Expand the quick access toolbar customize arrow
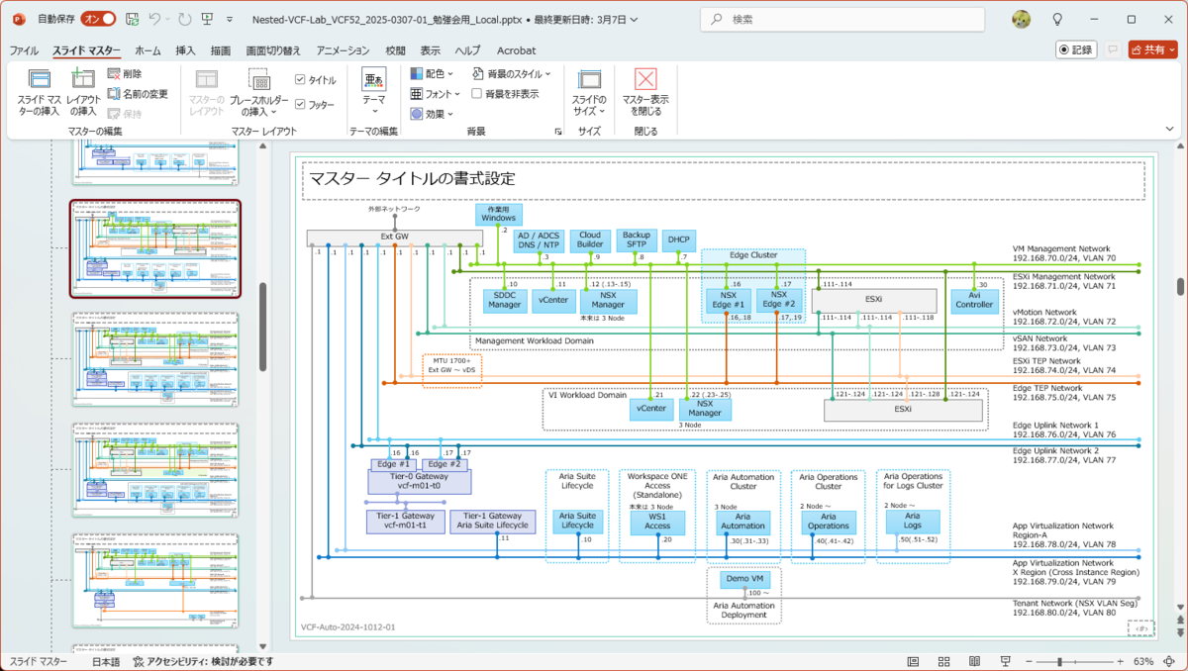Viewport: 1188px width, 671px height. pos(230,19)
